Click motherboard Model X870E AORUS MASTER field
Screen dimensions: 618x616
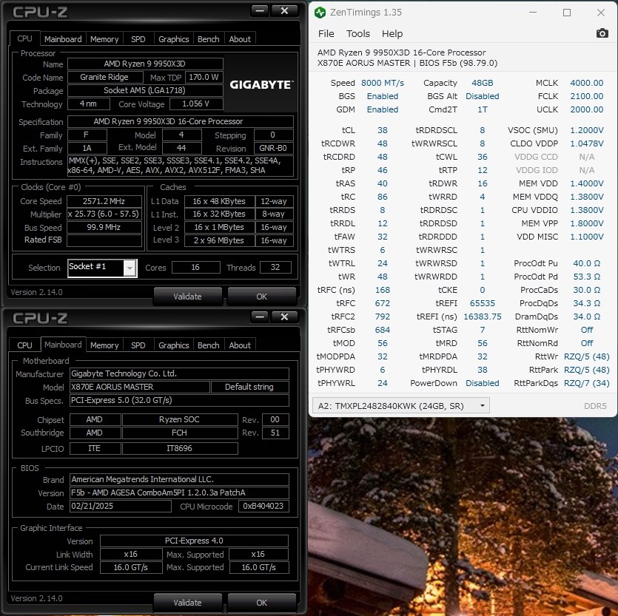pyautogui.click(x=140, y=387)
